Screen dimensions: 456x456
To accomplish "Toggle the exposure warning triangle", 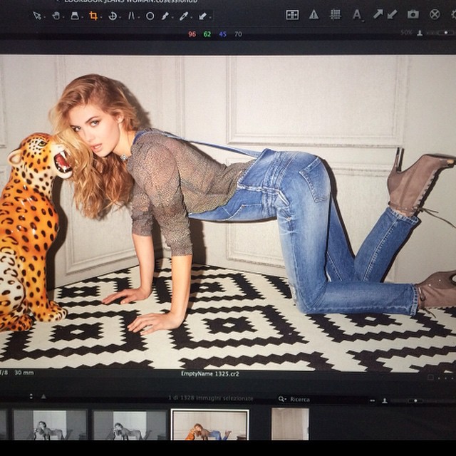I will point(313,14).
